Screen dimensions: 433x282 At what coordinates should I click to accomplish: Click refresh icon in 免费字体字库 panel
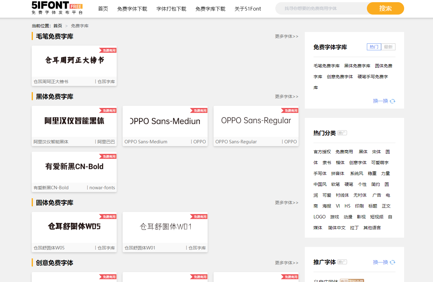(392, 101)
